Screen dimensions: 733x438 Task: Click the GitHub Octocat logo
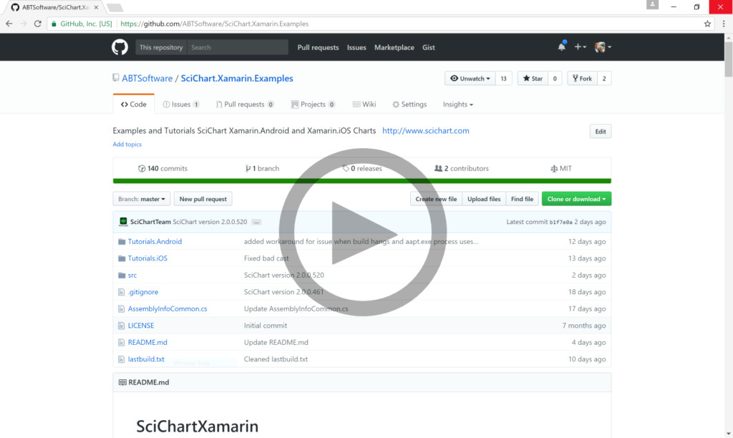120,47
